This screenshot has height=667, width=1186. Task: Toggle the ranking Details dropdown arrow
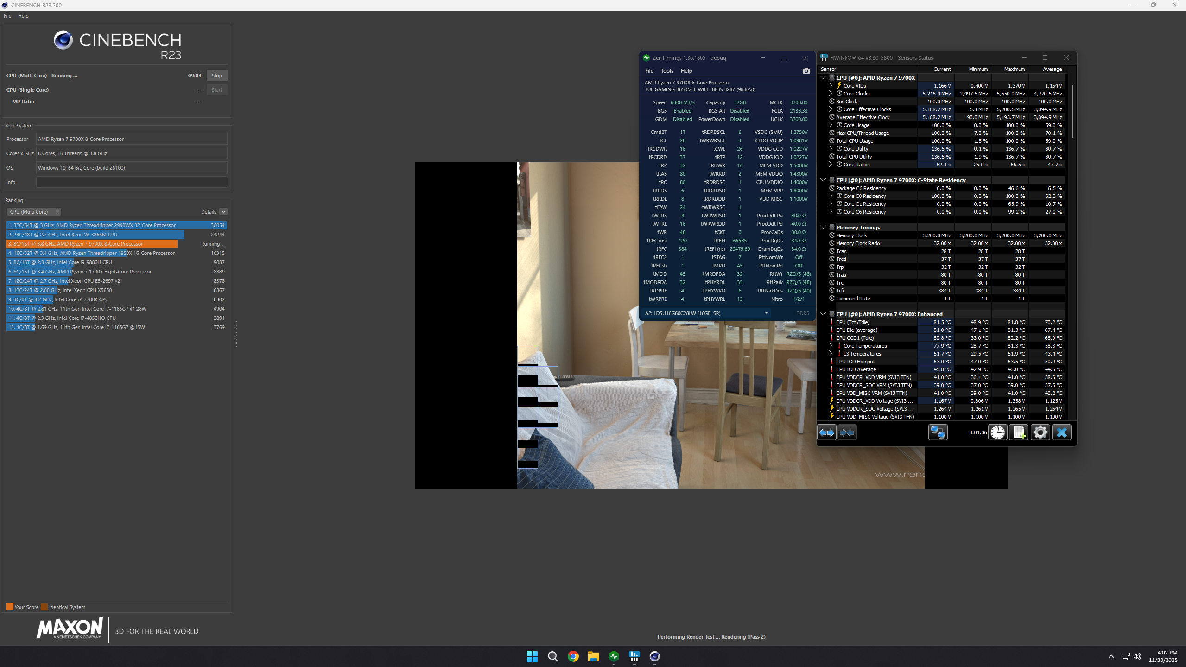click(223, 212)
